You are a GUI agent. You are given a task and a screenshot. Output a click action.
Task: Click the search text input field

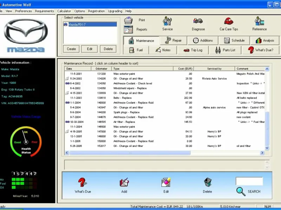point(249,181)
